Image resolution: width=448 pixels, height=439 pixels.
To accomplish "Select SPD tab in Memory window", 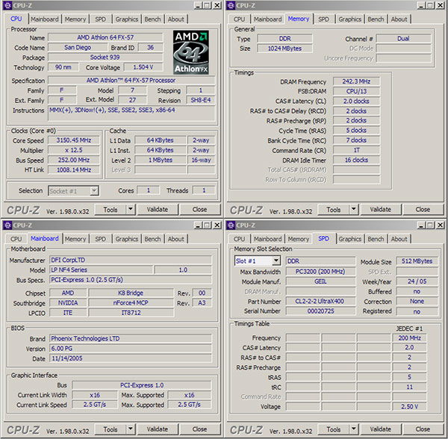I will point(323,19).
